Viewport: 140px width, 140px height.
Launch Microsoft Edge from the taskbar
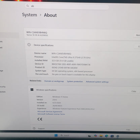point(107,136)
